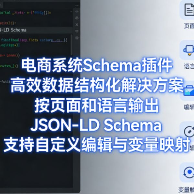Click the downward arrow icon in editor strip
Screen dimensions: 194x194
(x=77, y=31)
